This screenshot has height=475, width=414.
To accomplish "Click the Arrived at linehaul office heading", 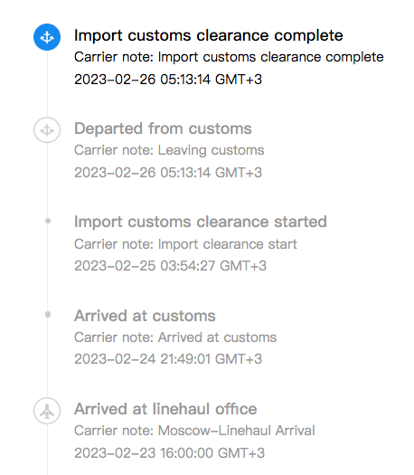I will pos(165,409).
